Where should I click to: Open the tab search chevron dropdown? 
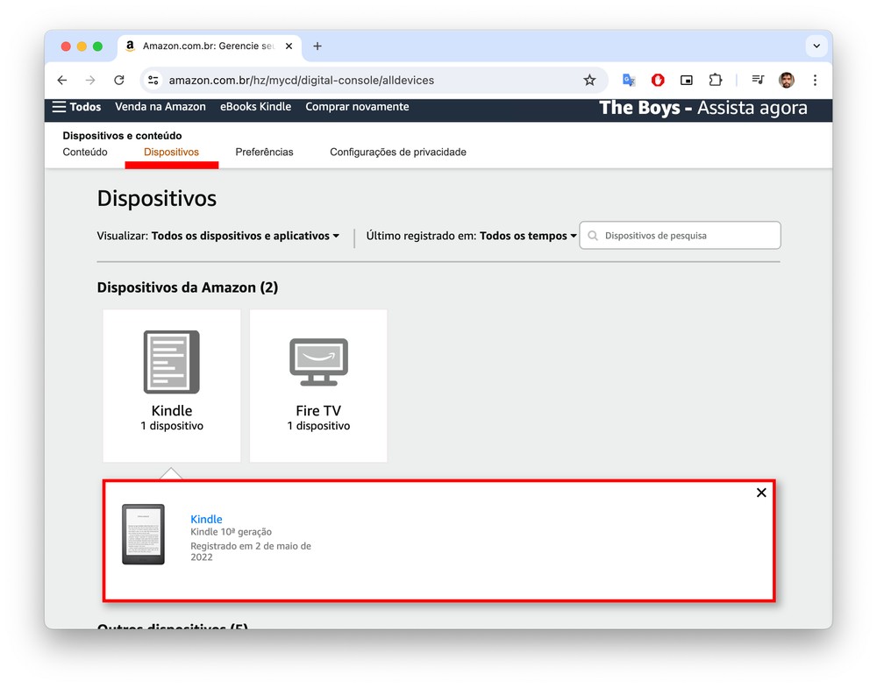point(816,46)
